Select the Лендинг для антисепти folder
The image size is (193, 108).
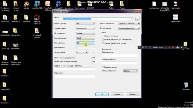pos(16,60)
